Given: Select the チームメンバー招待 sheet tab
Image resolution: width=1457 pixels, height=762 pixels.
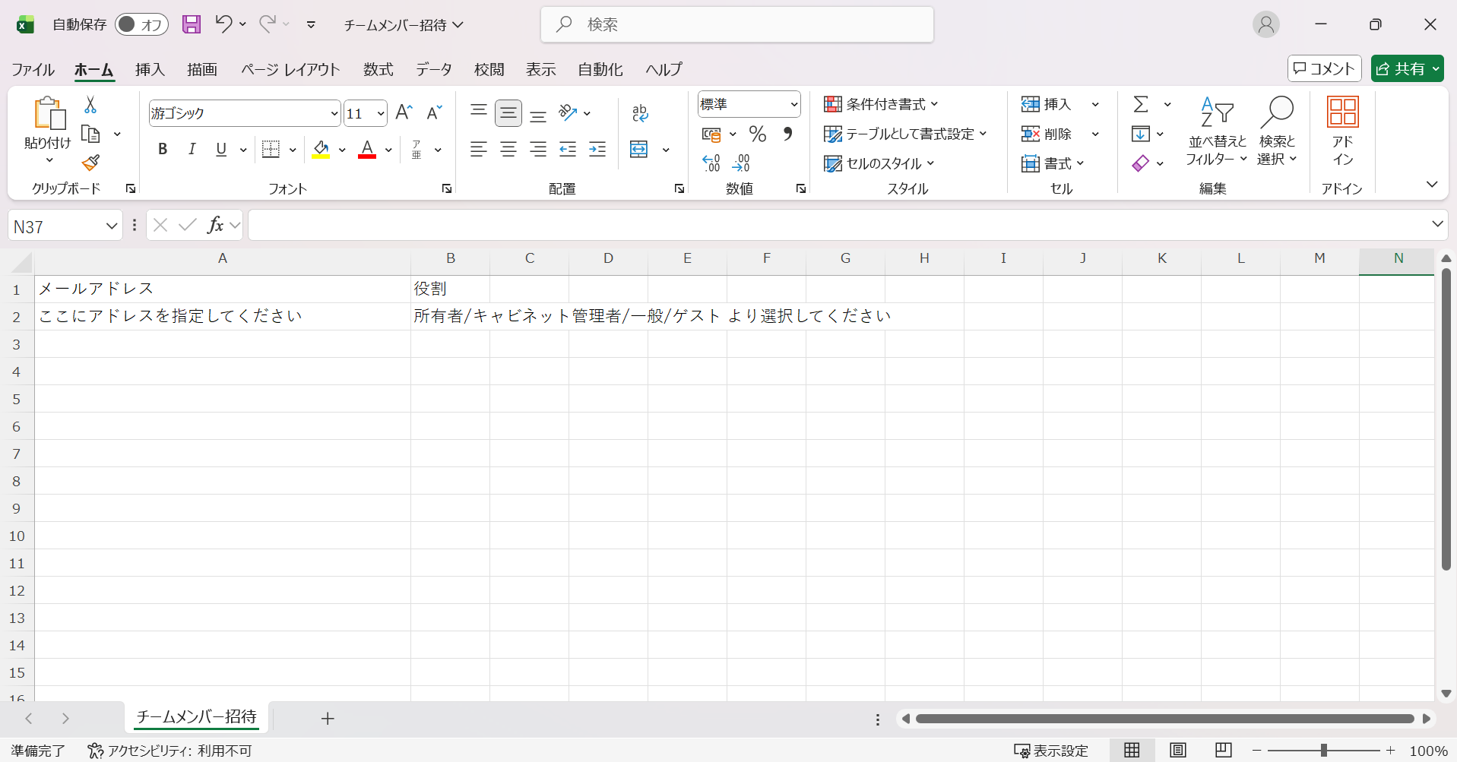Looking at the screenshot, I should [x=196, y=717].
